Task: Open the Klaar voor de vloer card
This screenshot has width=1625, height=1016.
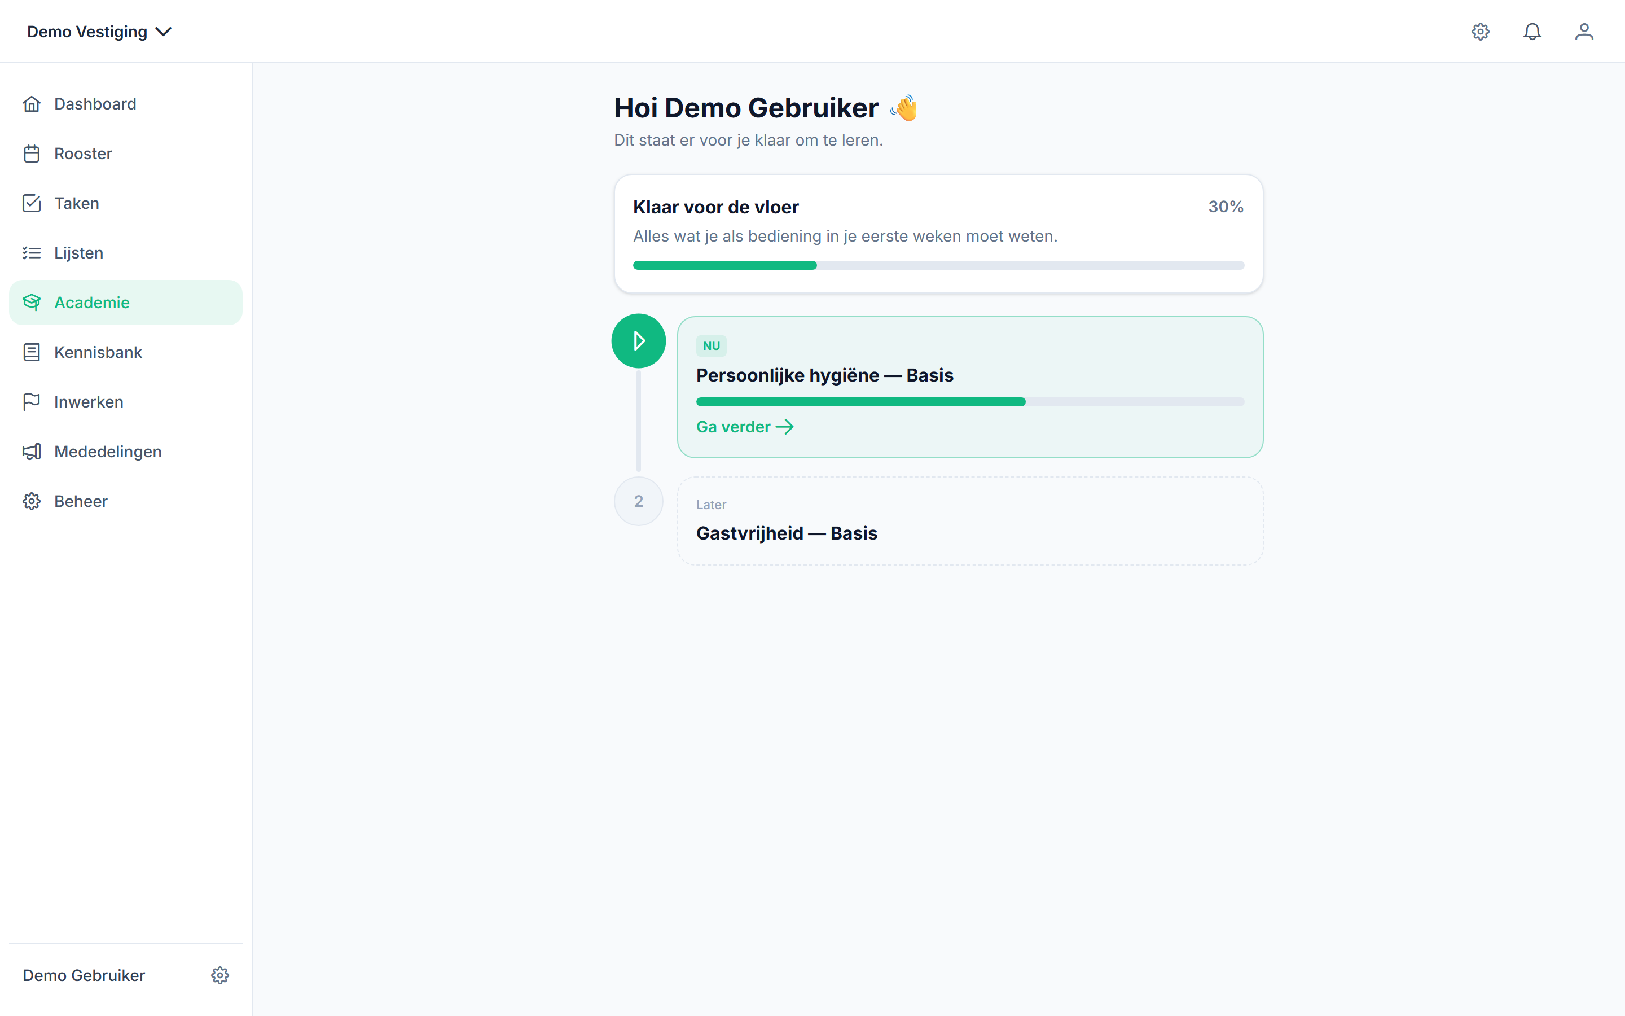Action: pos(939,234)
